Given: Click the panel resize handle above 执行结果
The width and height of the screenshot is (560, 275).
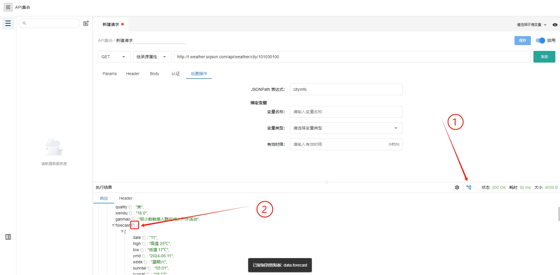Looking at the screenshot, I should (327, 182).
